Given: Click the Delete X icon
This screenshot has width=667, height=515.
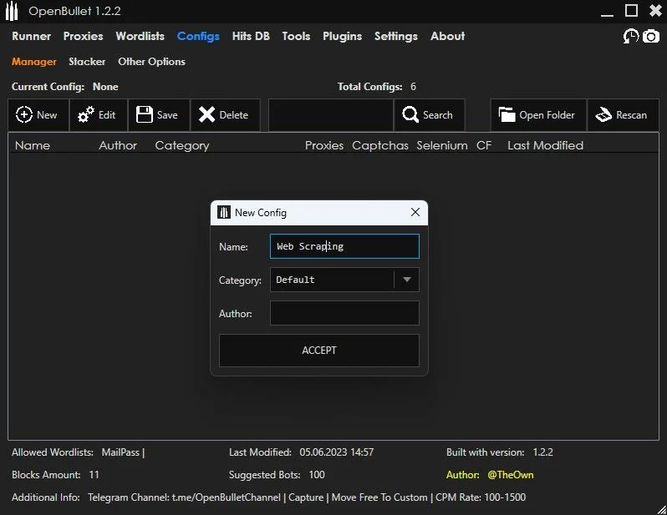Looking at the screenshot, I should pos(206,114).
